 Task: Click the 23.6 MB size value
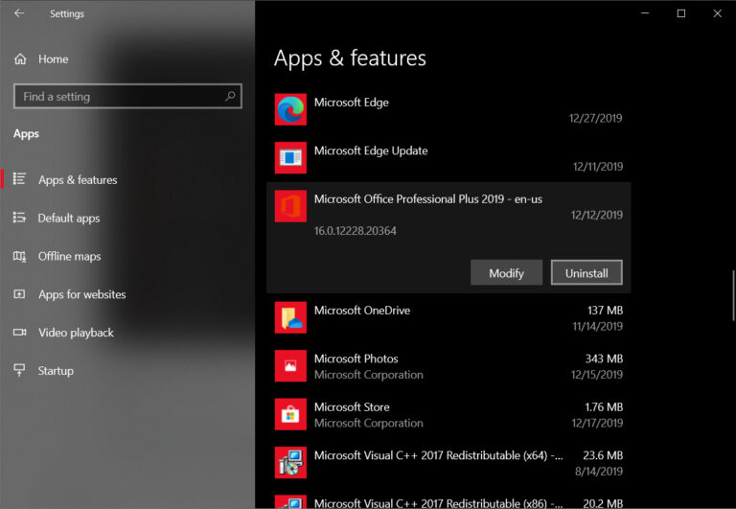(603, 455)
